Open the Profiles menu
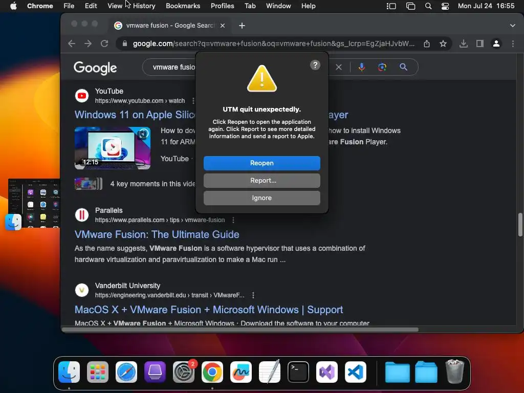Screen dimensions: 524x393 [222, 6]
